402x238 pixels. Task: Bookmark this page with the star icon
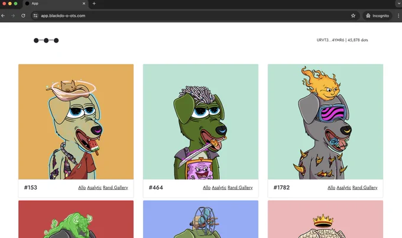(353, 15)
